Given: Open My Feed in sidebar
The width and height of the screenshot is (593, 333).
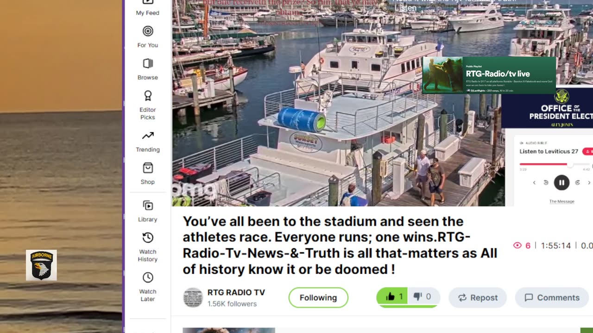Looking at the screenshot, I should (x=147, y=8).
